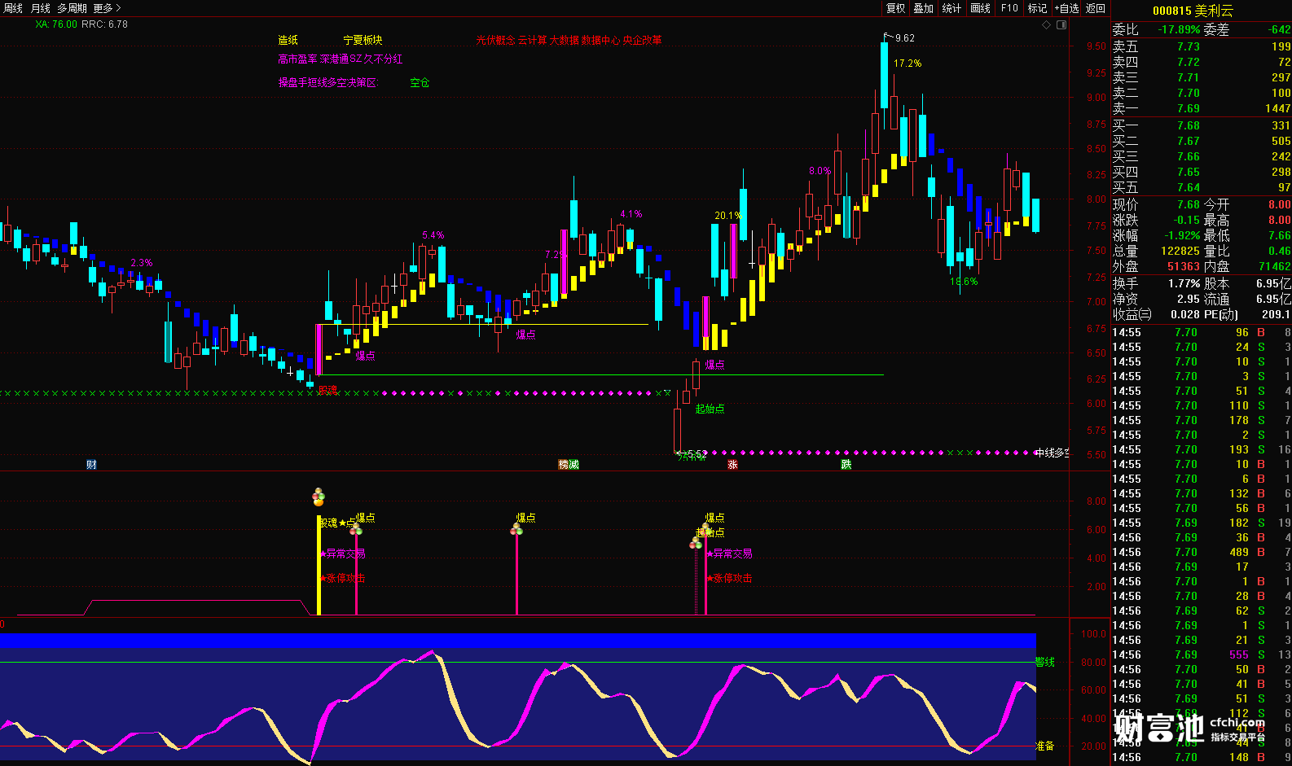This screenshot has width=1292, height=766.
Task: Click the 光伏概念 concept tag
Action: click(495, 40)
